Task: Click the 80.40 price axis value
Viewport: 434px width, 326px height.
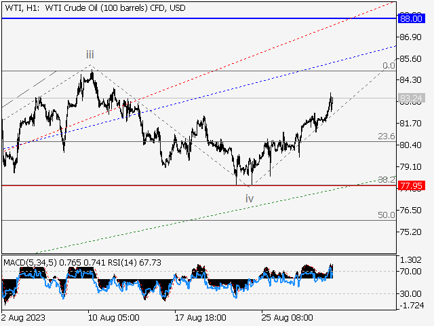Action: tap(411, 145)
